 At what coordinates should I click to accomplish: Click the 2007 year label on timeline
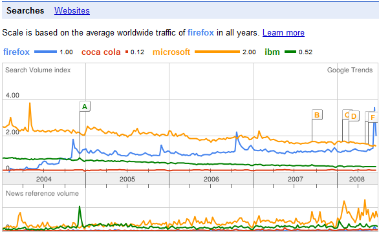[295, 179]
